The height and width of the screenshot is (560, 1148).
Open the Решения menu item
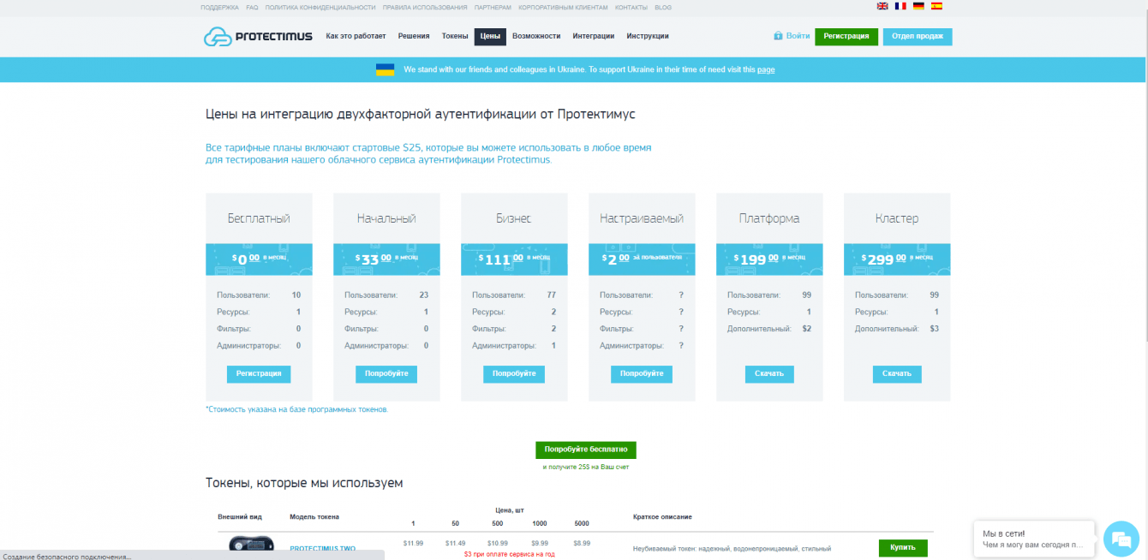click(x=414, y=36)
